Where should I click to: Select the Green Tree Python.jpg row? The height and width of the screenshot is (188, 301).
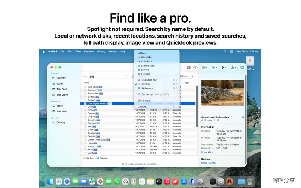pos(138,140)
